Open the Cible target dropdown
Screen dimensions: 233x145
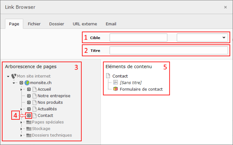(x=202, y=38)
